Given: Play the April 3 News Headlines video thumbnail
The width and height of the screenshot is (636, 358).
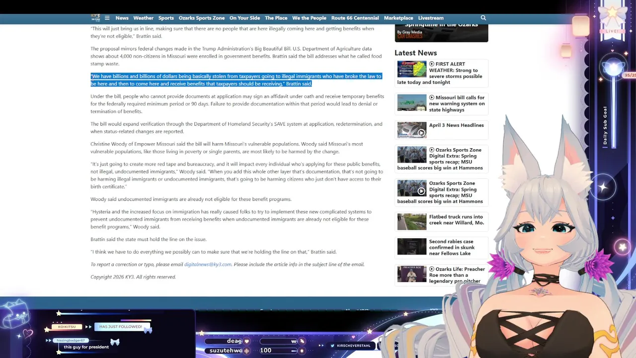Looking at the screenshot, I should pos(411,130).
